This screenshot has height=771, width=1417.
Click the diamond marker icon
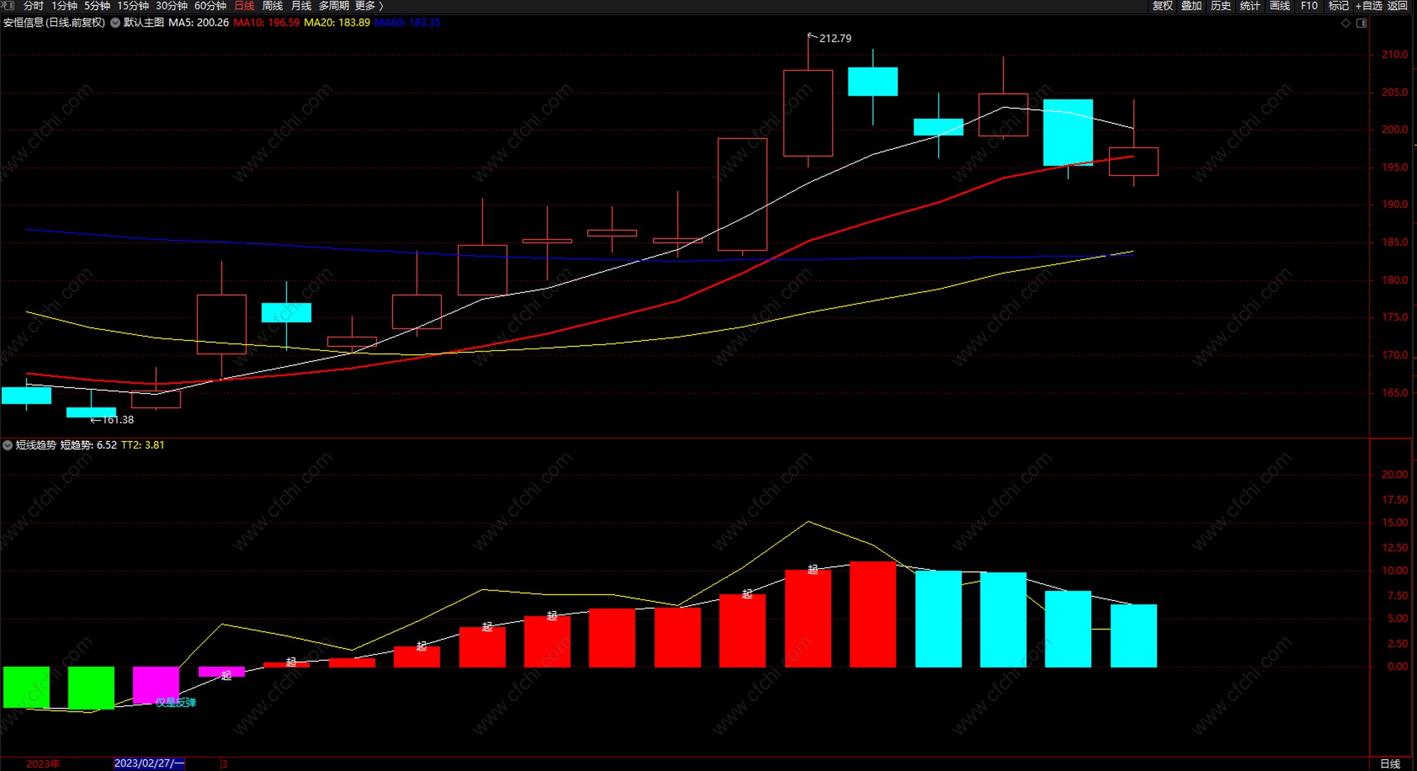(1345, 23)
